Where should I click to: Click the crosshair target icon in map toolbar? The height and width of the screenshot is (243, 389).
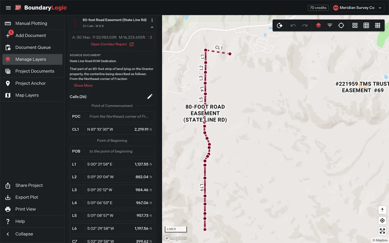click(x=341, y=25)
